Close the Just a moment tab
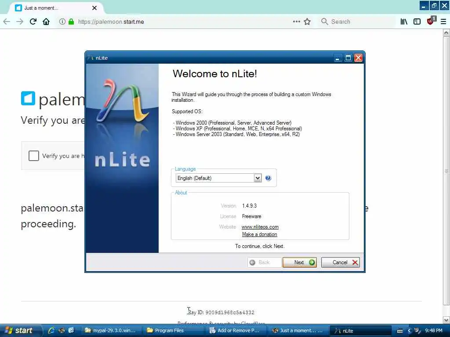The width and height of the screenshot is (450, 337). [x=94, y=8]
